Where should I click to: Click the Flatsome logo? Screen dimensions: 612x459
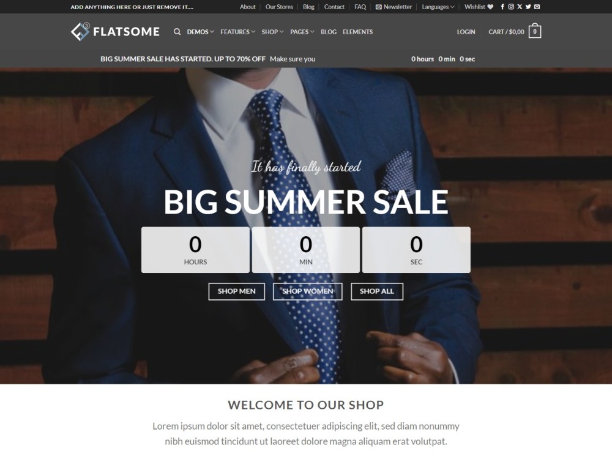115,32
